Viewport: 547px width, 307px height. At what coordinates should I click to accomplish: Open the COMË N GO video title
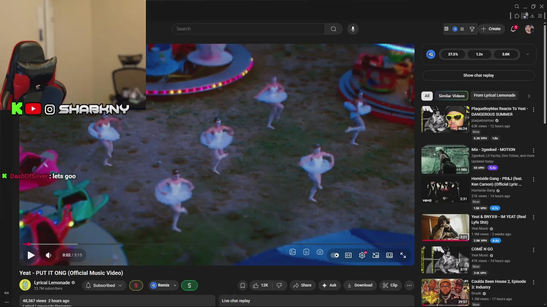(x=482, y=249)
